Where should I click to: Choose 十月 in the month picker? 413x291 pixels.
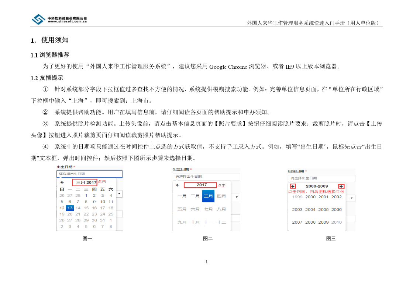click(x=195, y=223)
